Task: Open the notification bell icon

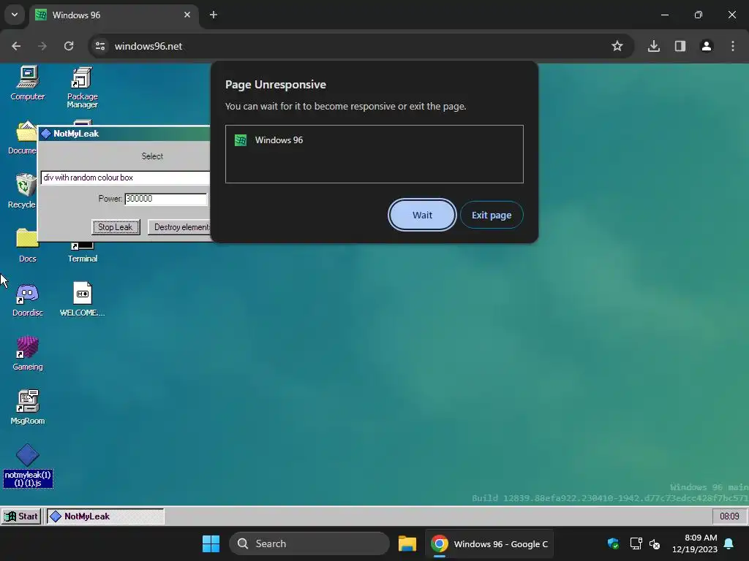Action: (729, 543)
